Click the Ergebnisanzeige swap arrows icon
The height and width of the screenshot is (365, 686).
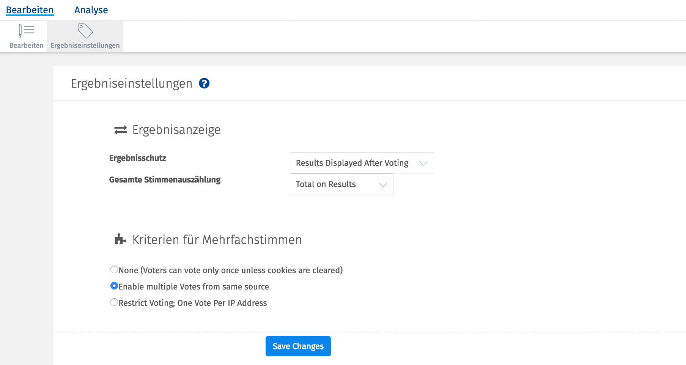click(x=121, y=130)
